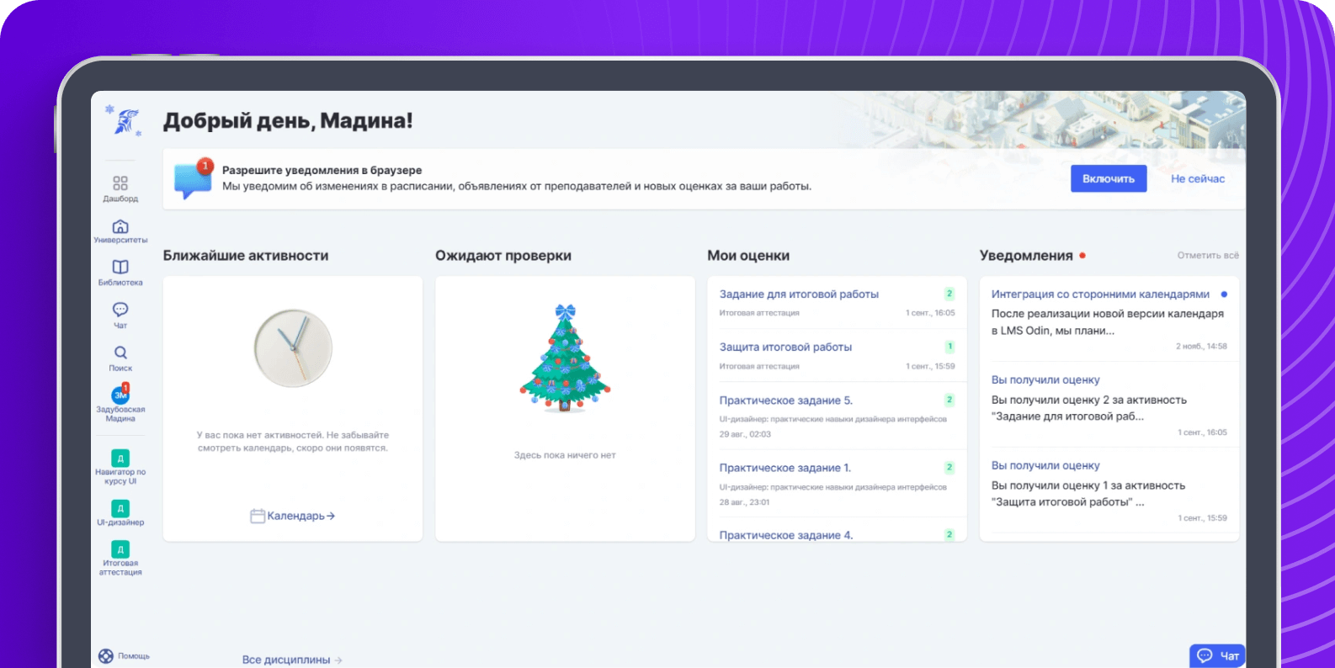Click the university logo at top left
The width and height of the screenshot is (1335, 668).
coord(125,121)
